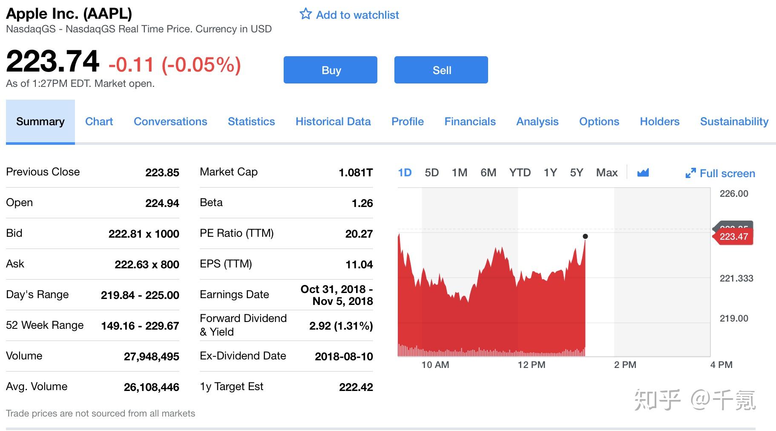Switch chart to mountain chart type icon
This screenshot has height=431, width=776.
(643, 172)
